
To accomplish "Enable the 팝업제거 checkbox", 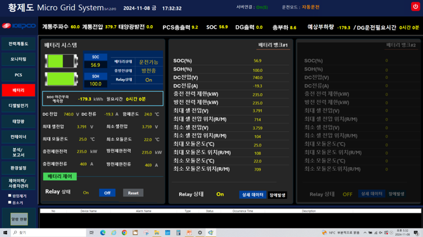I will [10, 196].
